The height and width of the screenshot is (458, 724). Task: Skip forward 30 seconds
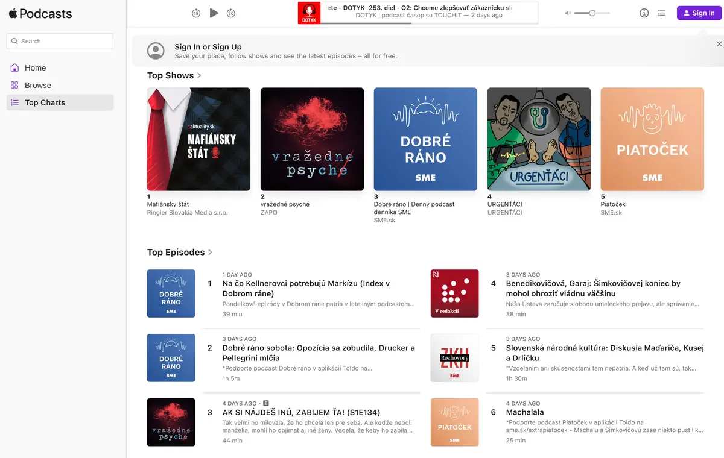pyautogui.click(x=231, y=13)
